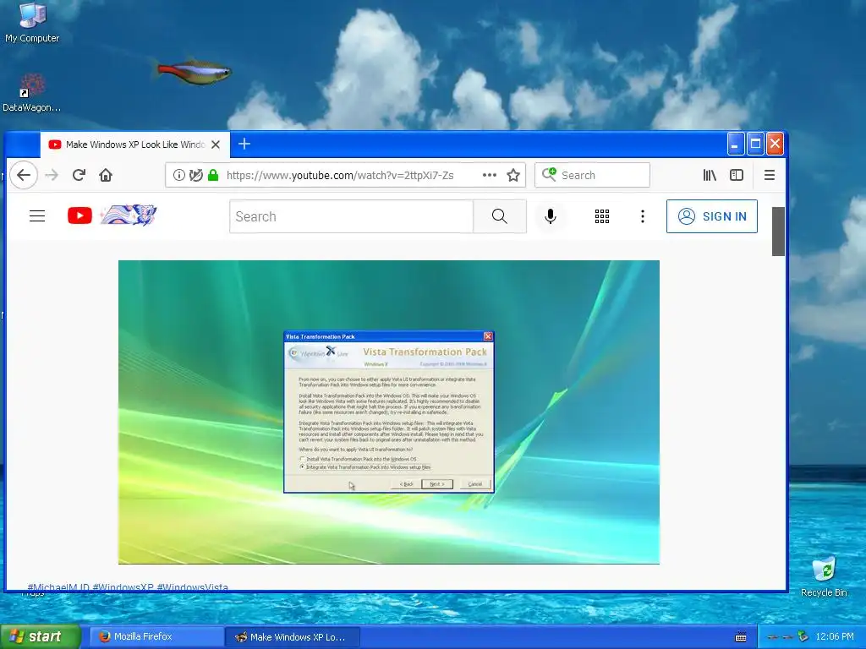Open the Windows Start menu

click(x=40, y=636)
